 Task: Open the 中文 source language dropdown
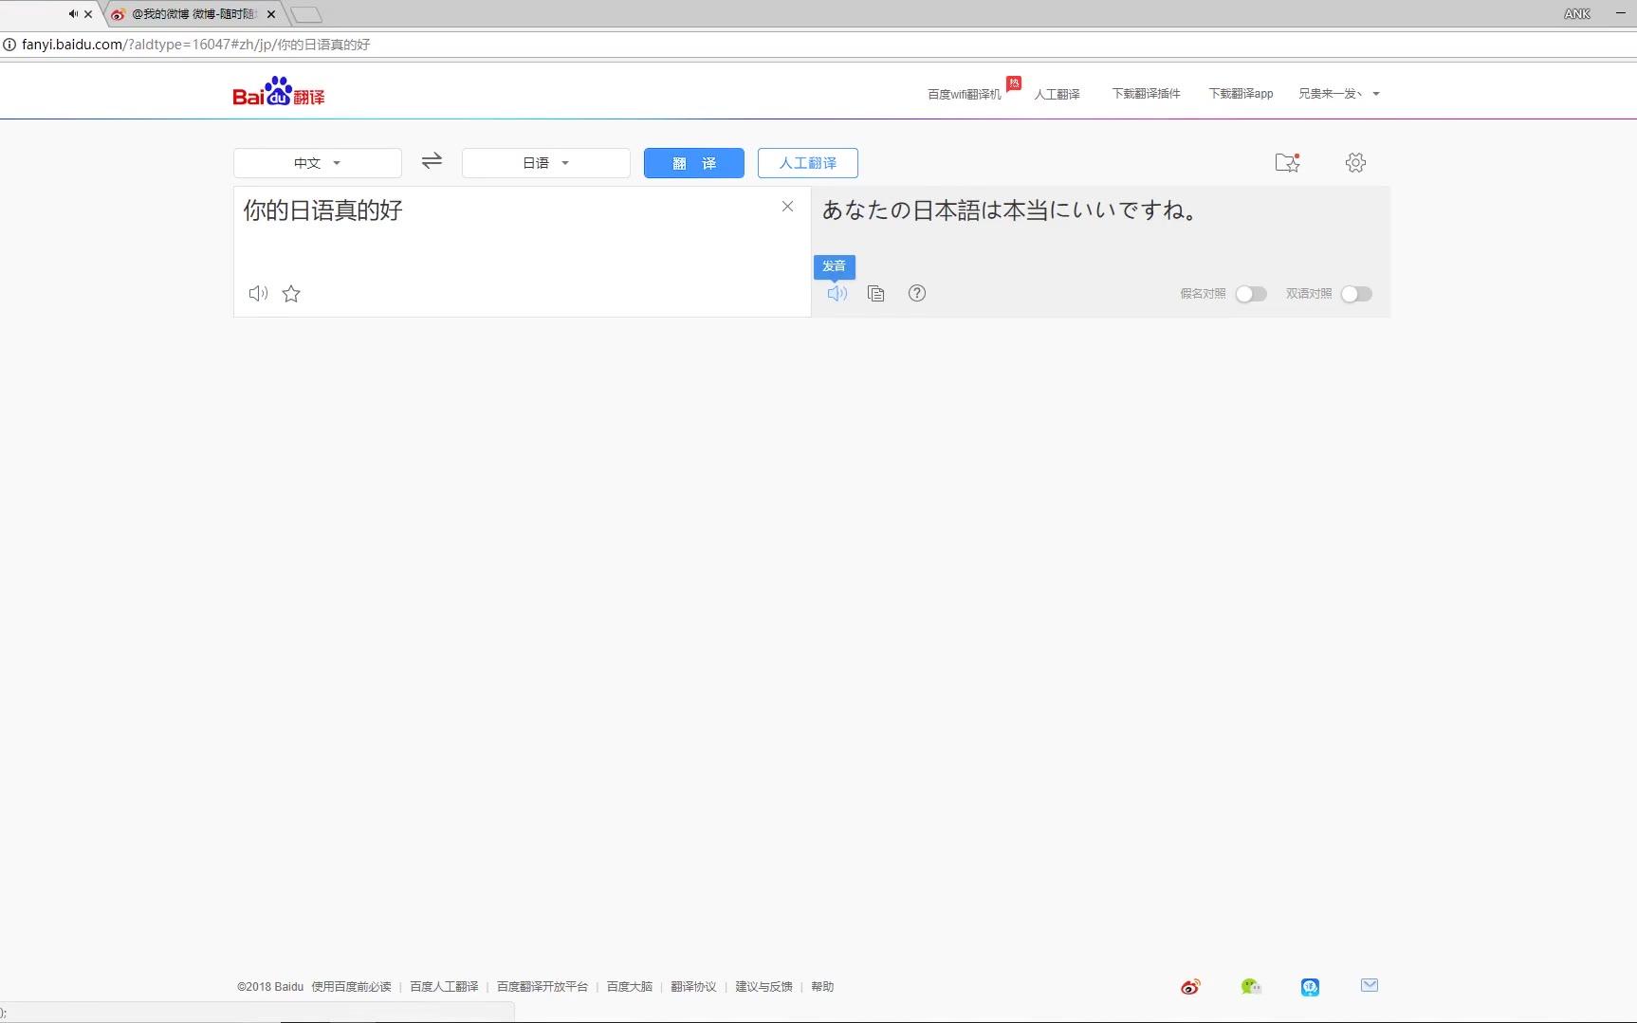pyautogui.click(x=318, y=163)
